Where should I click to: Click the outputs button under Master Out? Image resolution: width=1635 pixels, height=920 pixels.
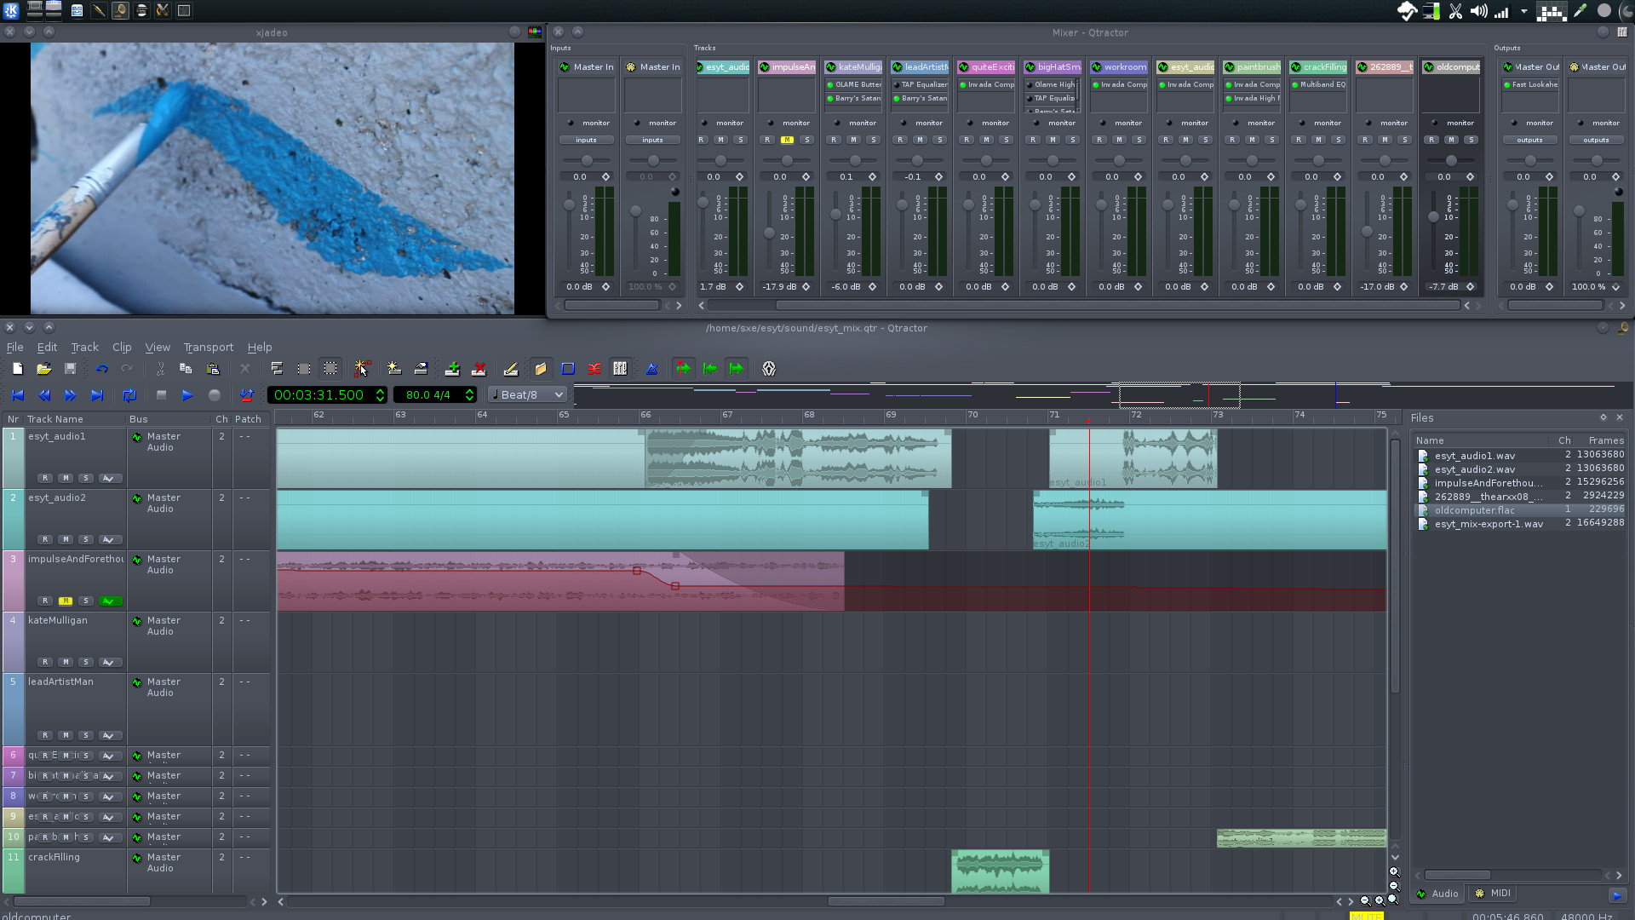click(x=1529, y=140)
